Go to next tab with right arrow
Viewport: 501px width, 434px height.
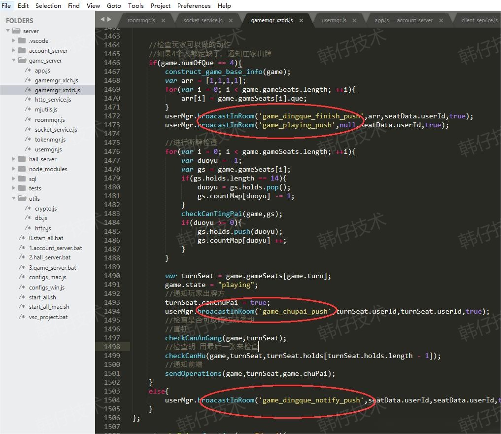point(109,19)
